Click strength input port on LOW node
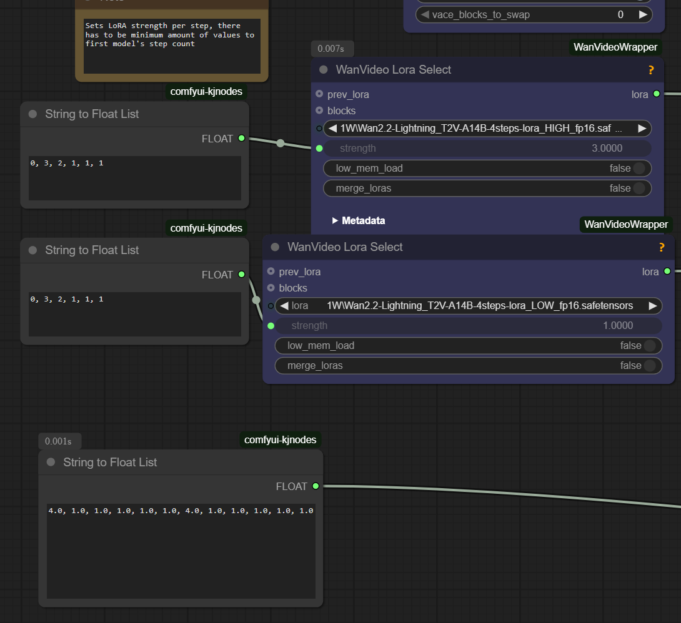Image resolution: width=681 pixels, height=623 pixels. click(x=271, y=326)
